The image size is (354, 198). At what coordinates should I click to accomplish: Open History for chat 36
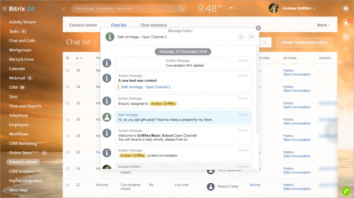pos(289,70)
